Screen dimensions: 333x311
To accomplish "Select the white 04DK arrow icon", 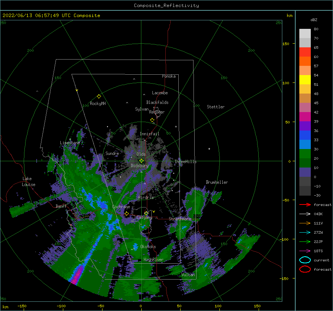I will pos(305,214).
